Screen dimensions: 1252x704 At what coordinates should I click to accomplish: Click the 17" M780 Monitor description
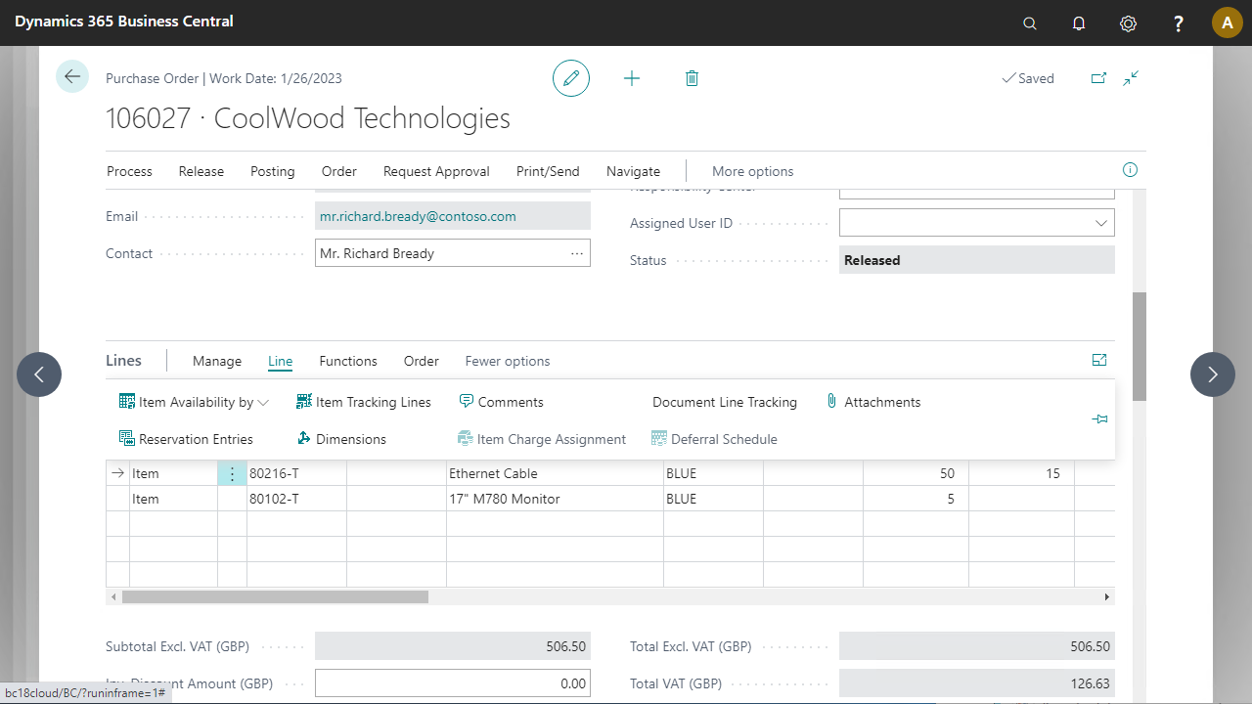[x=556, y=499]
